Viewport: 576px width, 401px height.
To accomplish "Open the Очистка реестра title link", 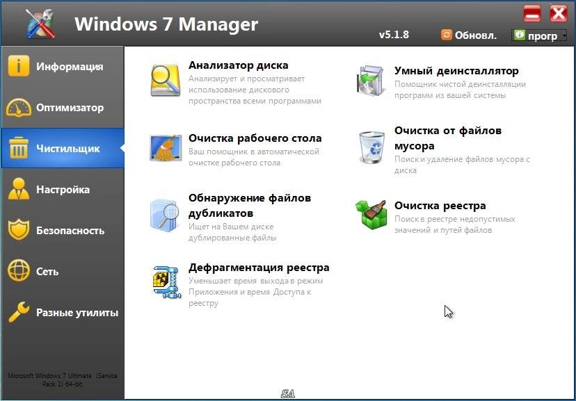I will coord(440,206).
